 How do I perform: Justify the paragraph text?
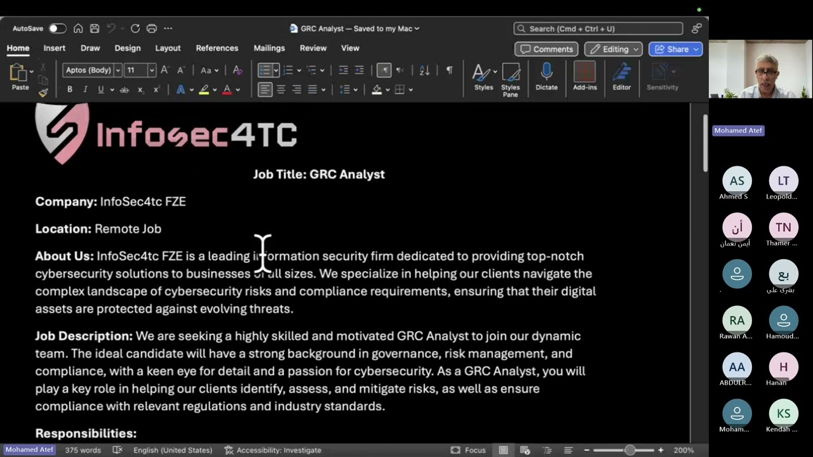tap(312, 90)
